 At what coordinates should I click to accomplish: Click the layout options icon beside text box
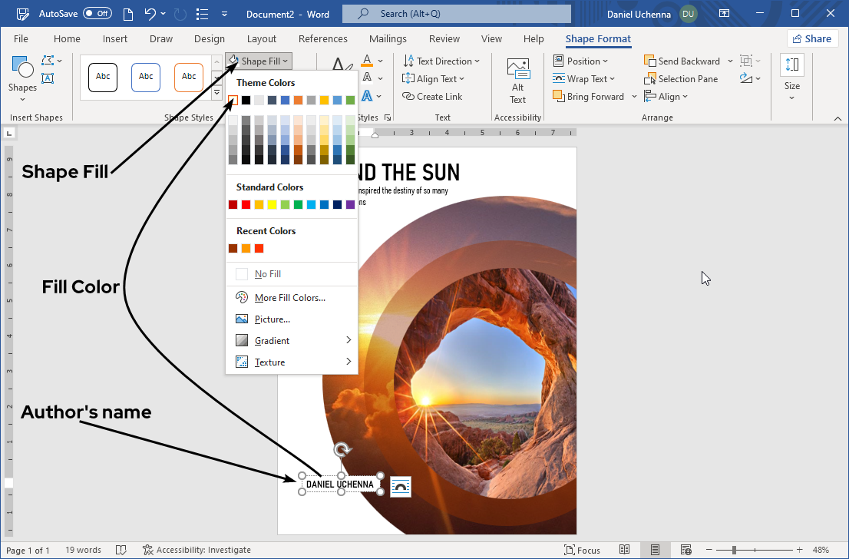400,487
